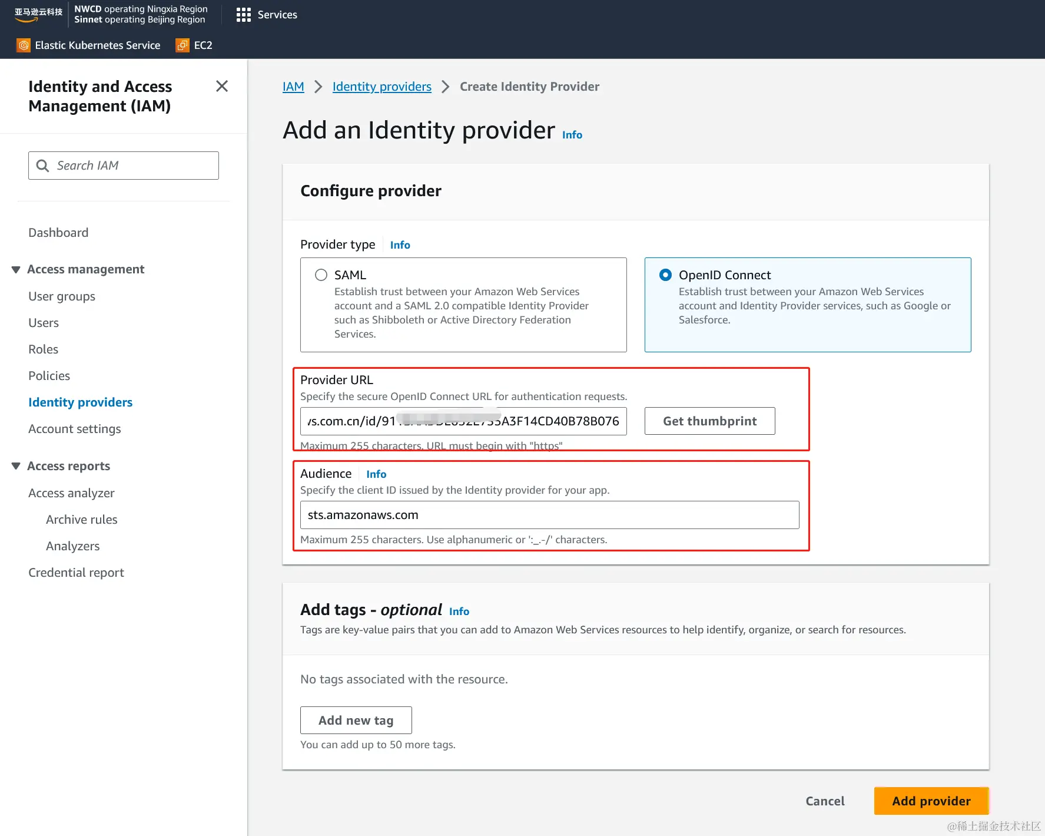
Task: Open the EC2 shortcut
Action: [x=194, y=45]
